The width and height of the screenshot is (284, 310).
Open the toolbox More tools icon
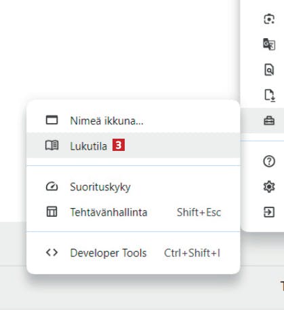click(x=269, y=120)
